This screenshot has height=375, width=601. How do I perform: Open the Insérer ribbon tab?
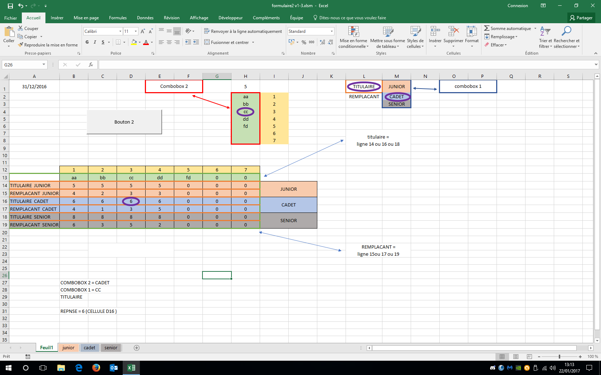coord(57,18)
